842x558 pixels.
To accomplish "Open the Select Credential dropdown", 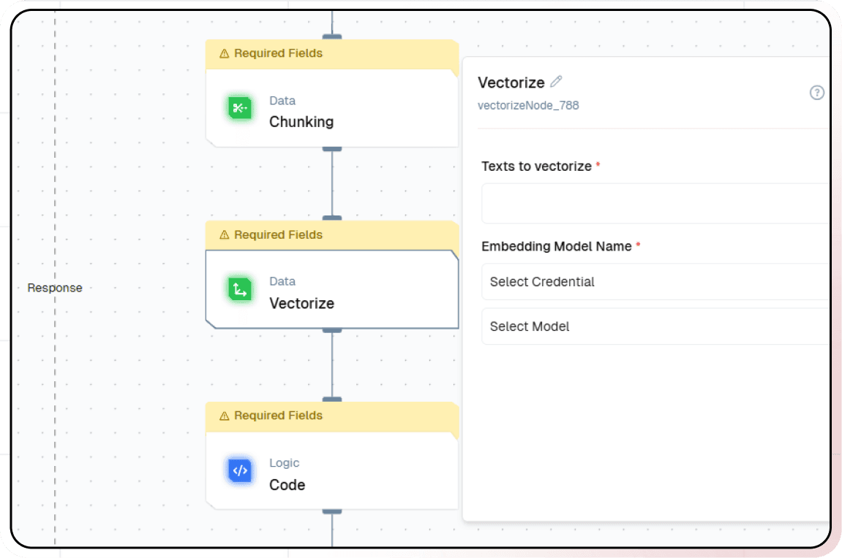I will click(x=655, y=282).
